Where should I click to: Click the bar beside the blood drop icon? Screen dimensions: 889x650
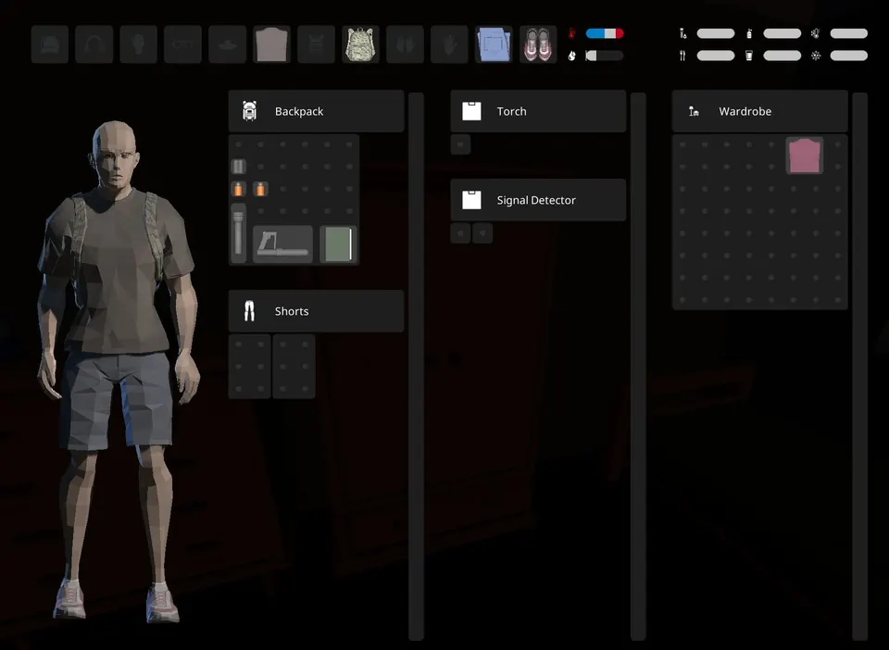605,56
